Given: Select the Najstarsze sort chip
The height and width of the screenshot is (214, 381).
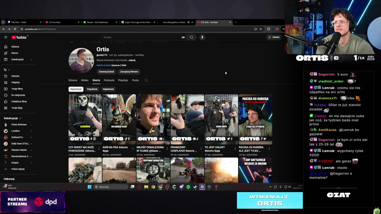Looking at the screenshot, I should click(x=108, y=89).
